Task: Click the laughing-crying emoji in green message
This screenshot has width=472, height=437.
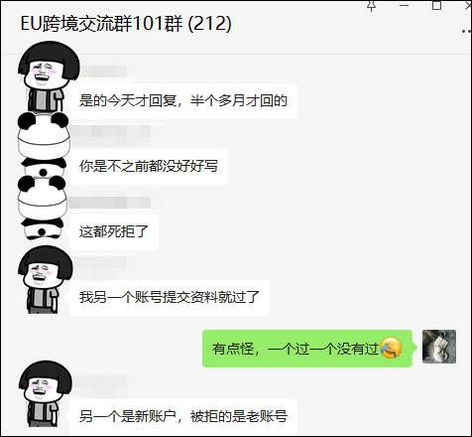Action: (x=391, y=348)
